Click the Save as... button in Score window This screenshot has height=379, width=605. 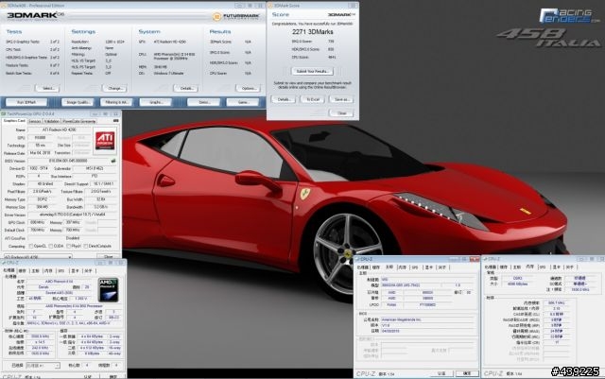coord(341,99)
